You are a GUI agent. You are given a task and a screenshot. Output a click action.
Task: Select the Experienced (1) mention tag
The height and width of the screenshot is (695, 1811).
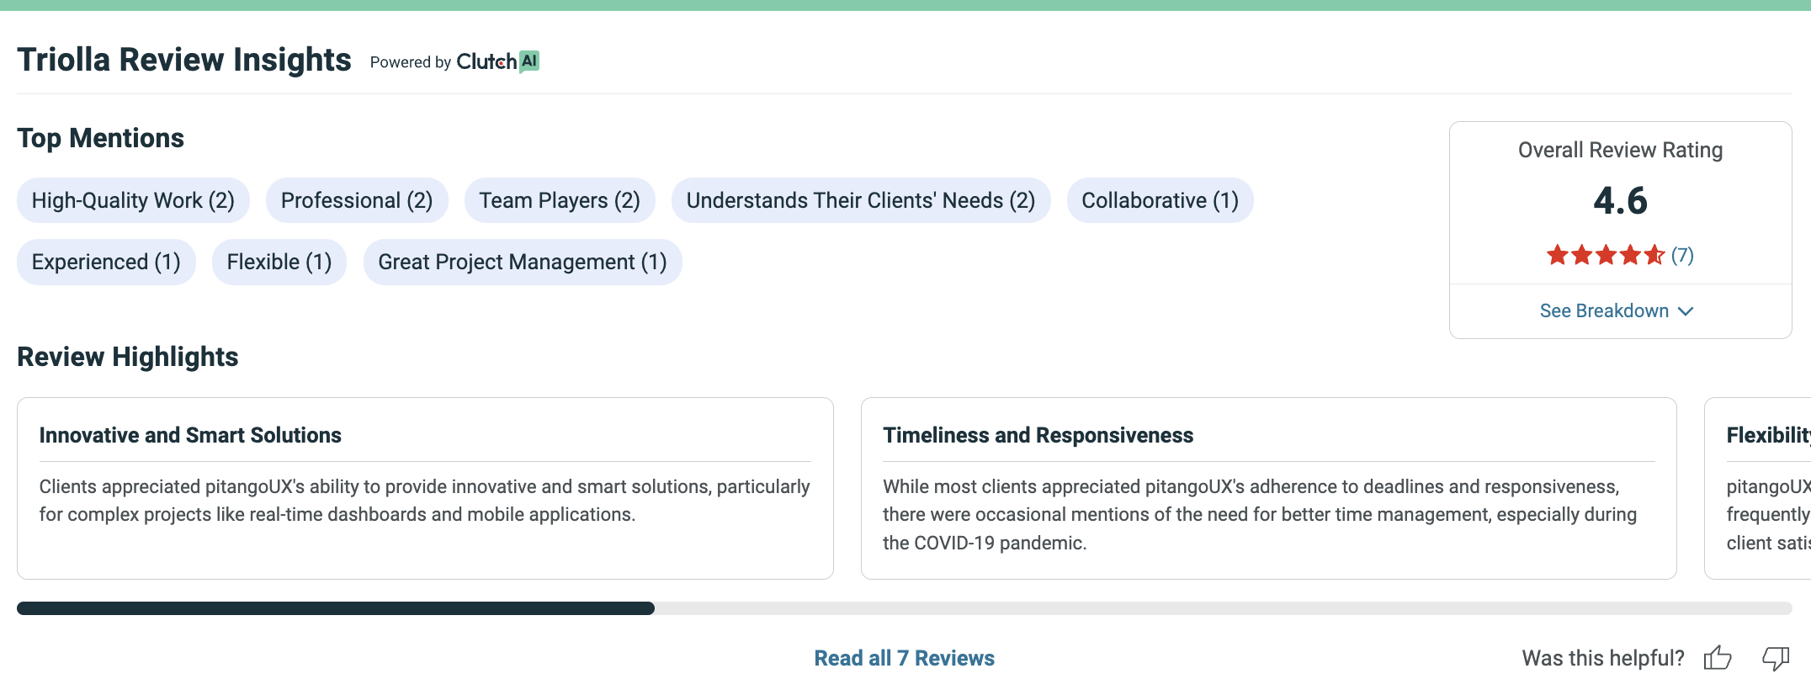(x=106, y=262)
